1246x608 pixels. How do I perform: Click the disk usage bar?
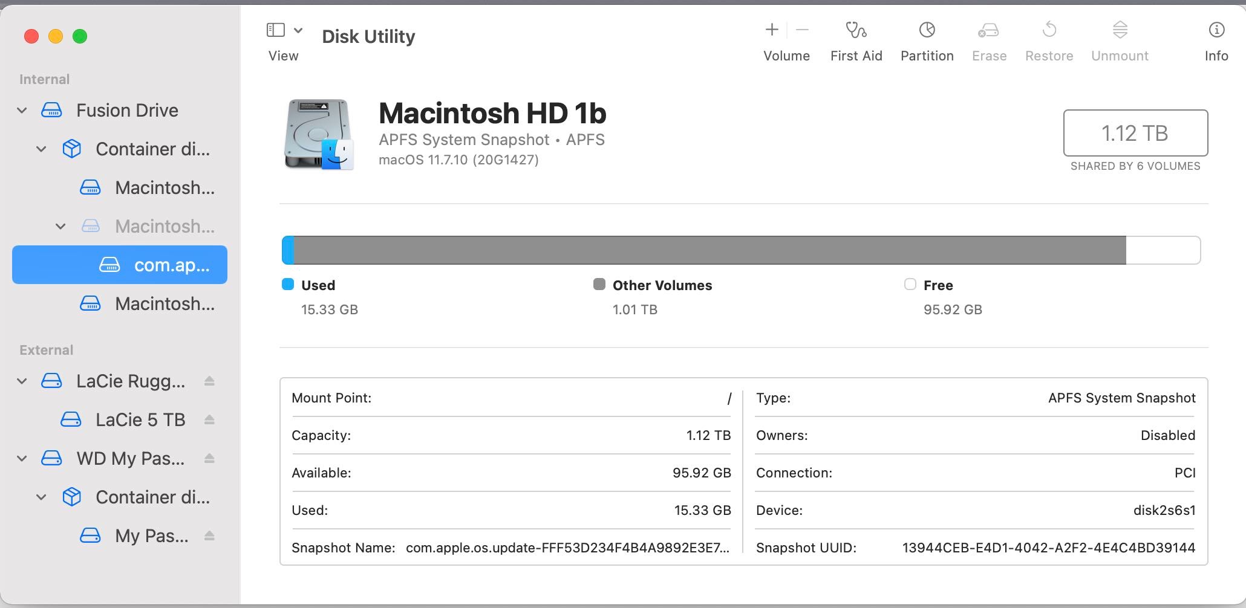point(741,250)
